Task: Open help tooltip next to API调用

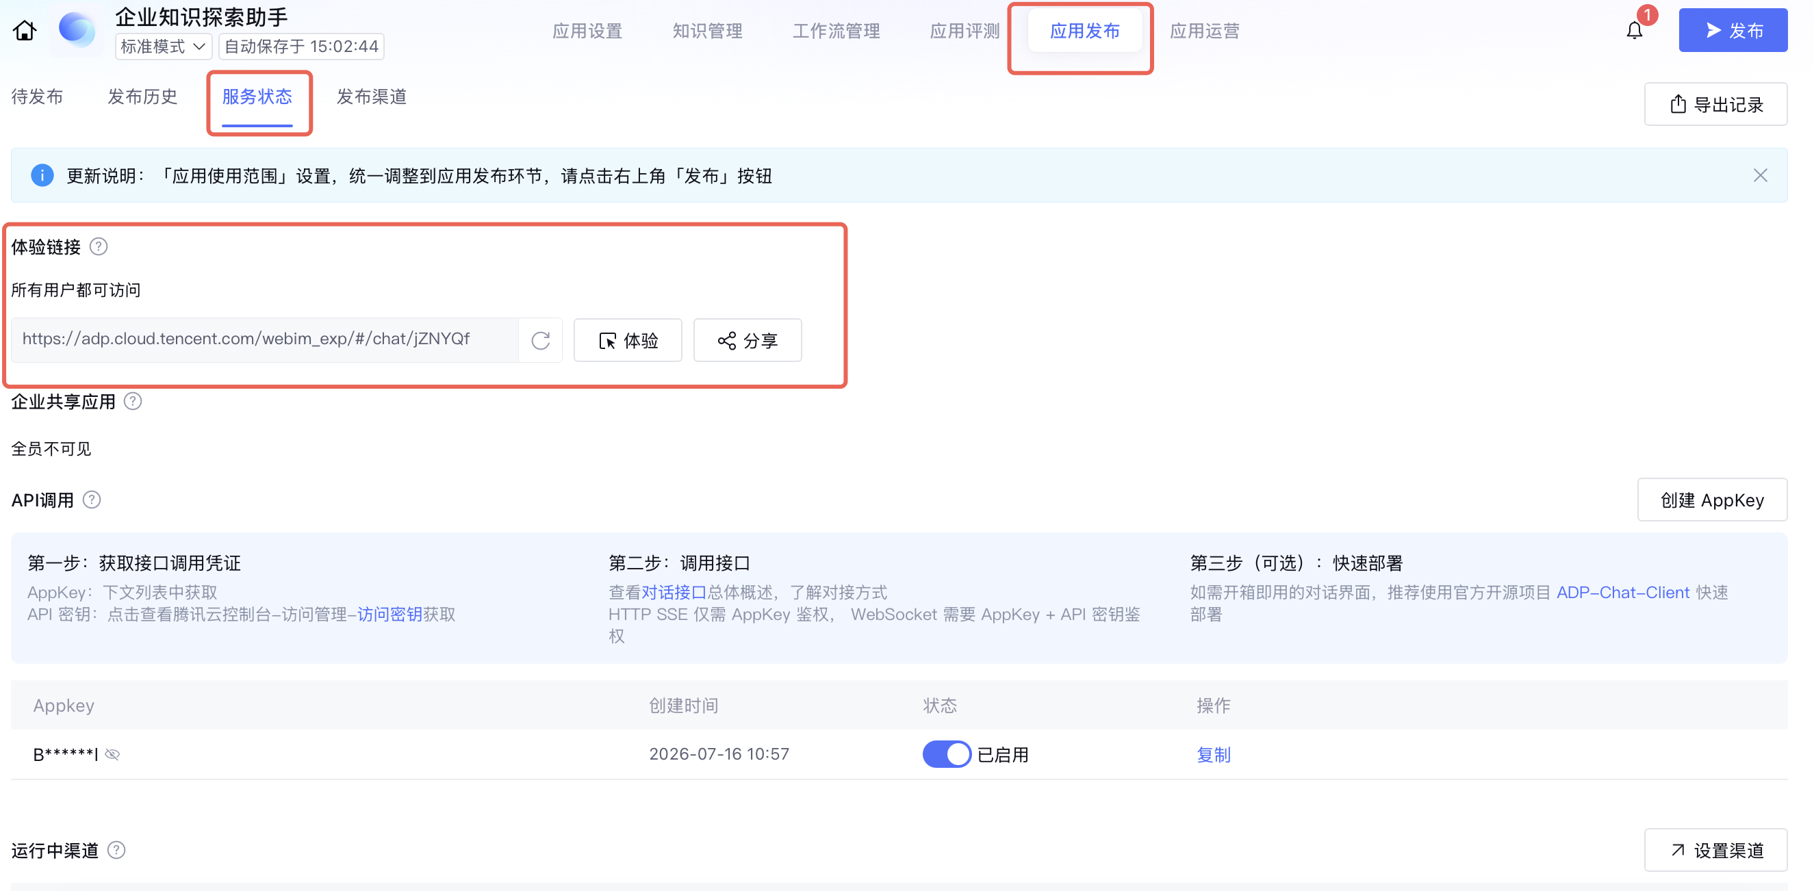Action: pos(92,500)
